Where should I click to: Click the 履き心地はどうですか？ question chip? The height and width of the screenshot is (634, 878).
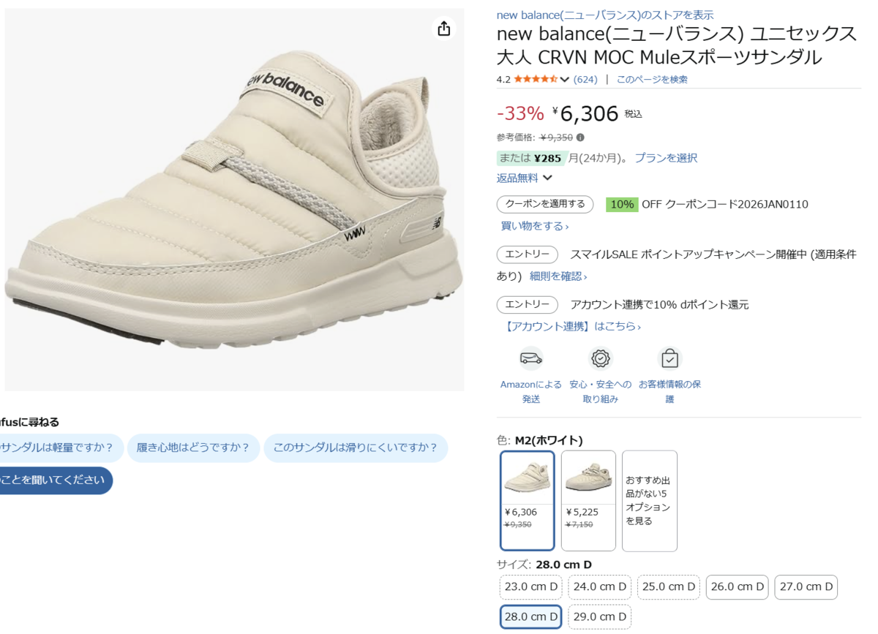click(x=193, y=448)
